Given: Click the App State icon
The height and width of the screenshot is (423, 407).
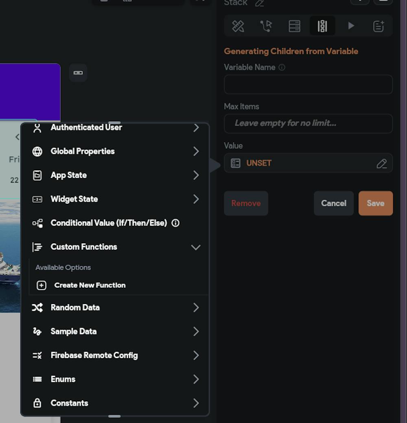Looking at the screenshot, I should [37, 175].
